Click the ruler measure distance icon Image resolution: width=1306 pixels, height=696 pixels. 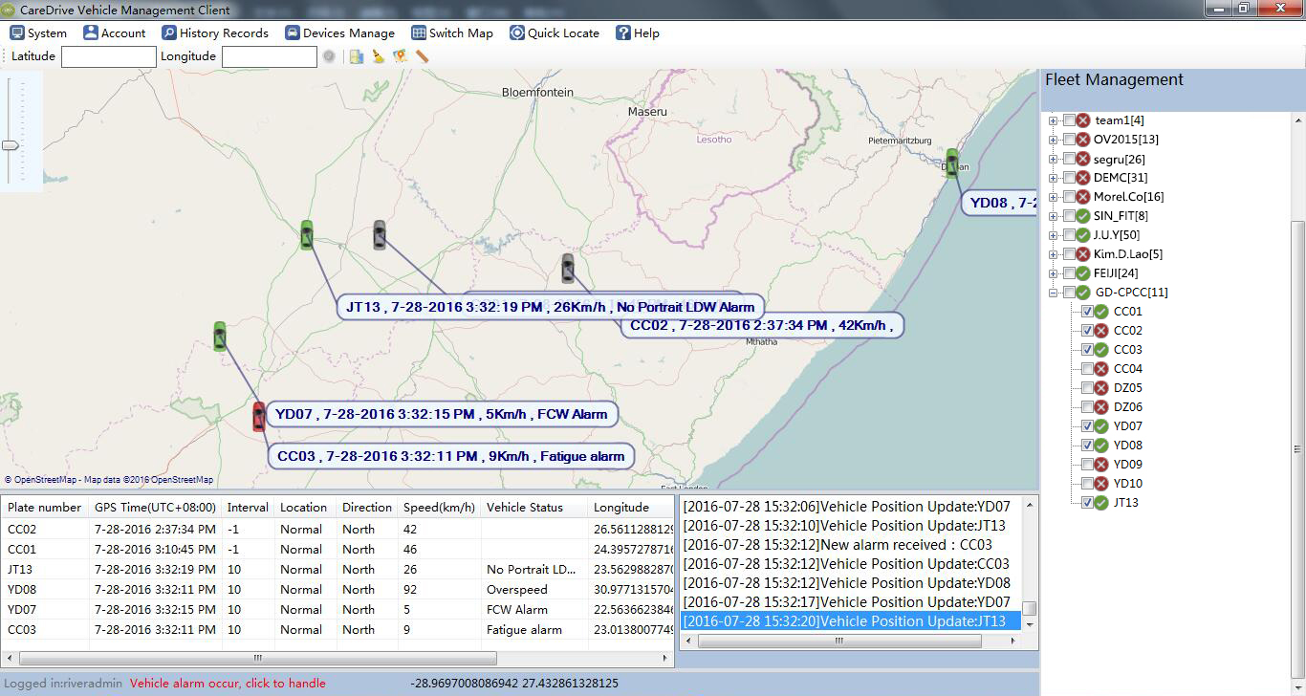(x=422, y=56)
